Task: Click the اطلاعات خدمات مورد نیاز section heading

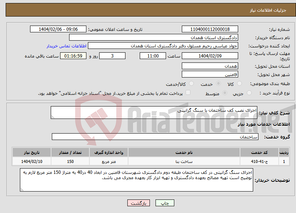Action: tap(264, 124)
